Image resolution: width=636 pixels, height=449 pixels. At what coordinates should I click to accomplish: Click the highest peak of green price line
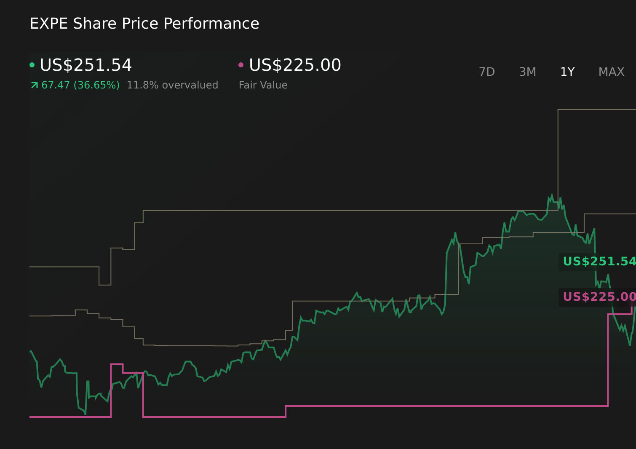(x=552, y=195)
